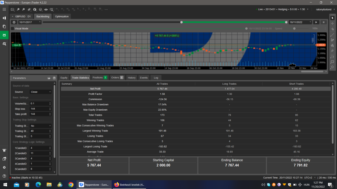Open the deposit icon in left sidebar
The image size is (337, 189).
pos(4,151)
